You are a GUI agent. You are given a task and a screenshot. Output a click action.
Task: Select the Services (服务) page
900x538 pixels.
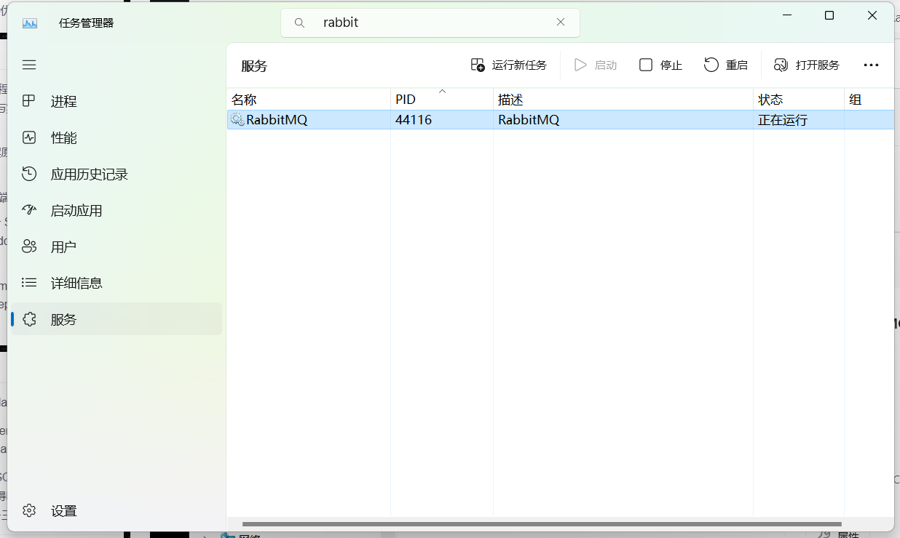tap(117, 319)
